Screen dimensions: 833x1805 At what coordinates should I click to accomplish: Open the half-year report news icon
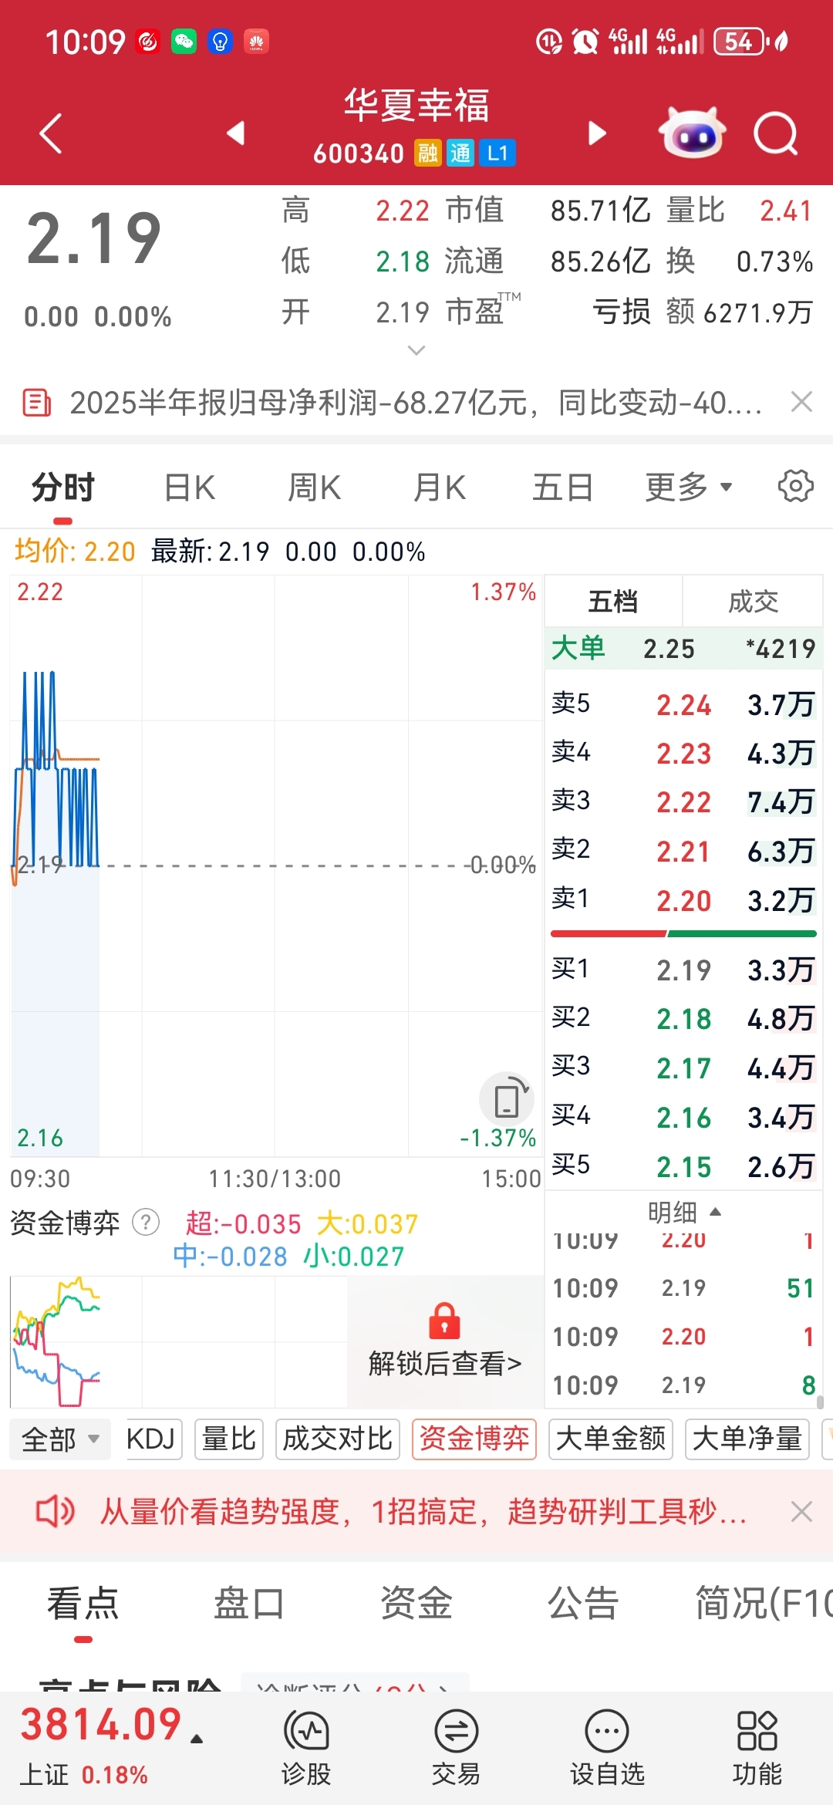pyautogui.click(x=37, y=403)
